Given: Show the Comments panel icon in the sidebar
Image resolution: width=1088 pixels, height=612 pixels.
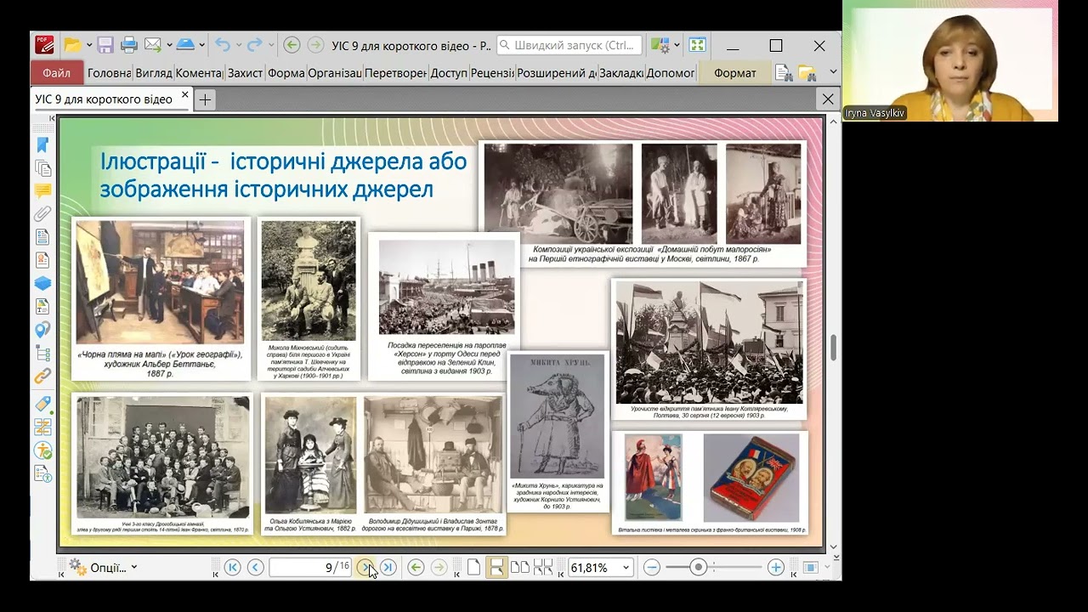Looking at the screenshot, I should 42,191.
